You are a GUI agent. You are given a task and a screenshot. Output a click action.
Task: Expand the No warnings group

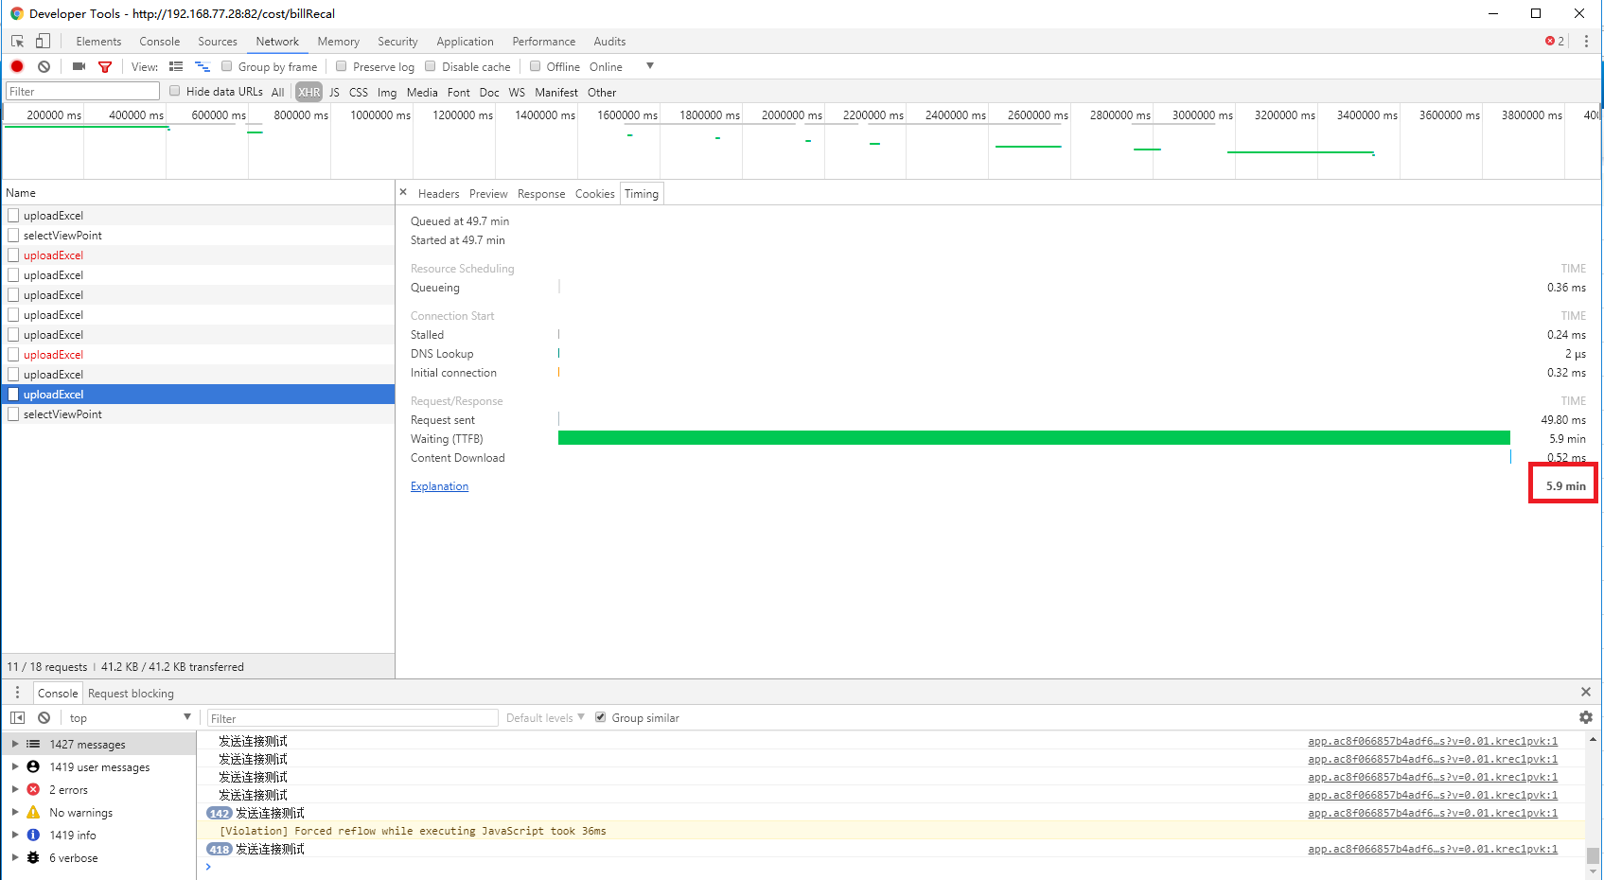pos(15,812)
